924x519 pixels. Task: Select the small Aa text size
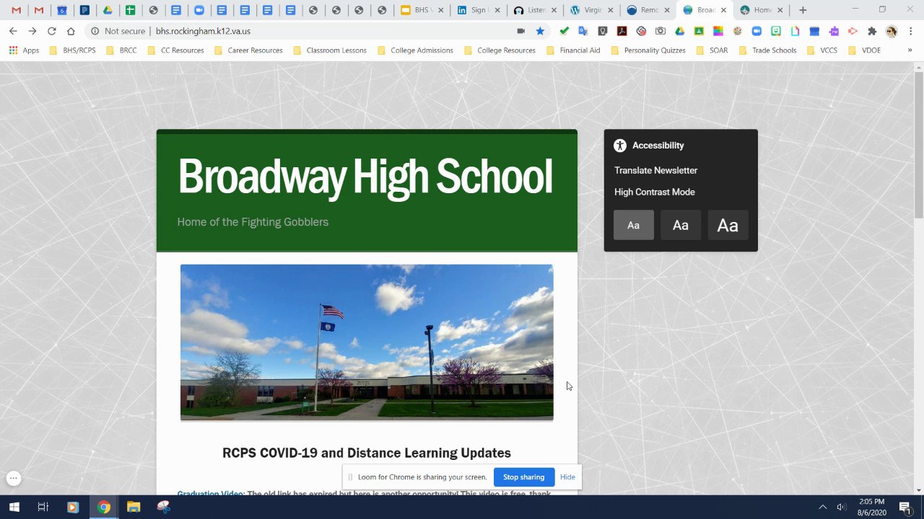(x=634, y=225)
